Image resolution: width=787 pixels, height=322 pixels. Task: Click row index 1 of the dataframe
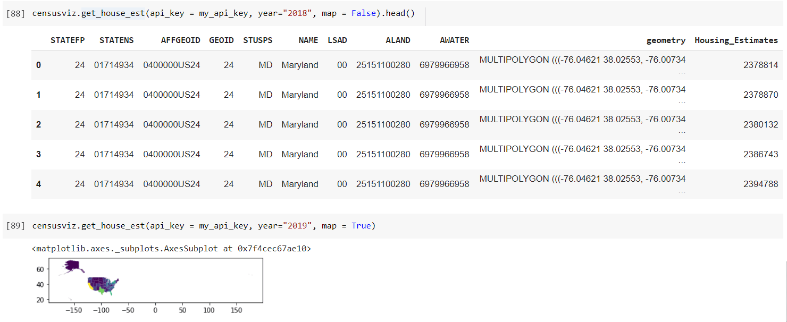[x=38, y=95]
